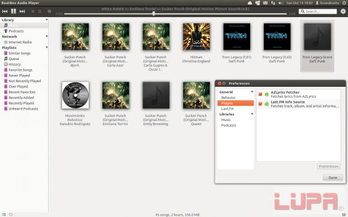Toggle repeat in the status bar
The width and height of the screenshot is (348, 217).
tap(11, 215)
